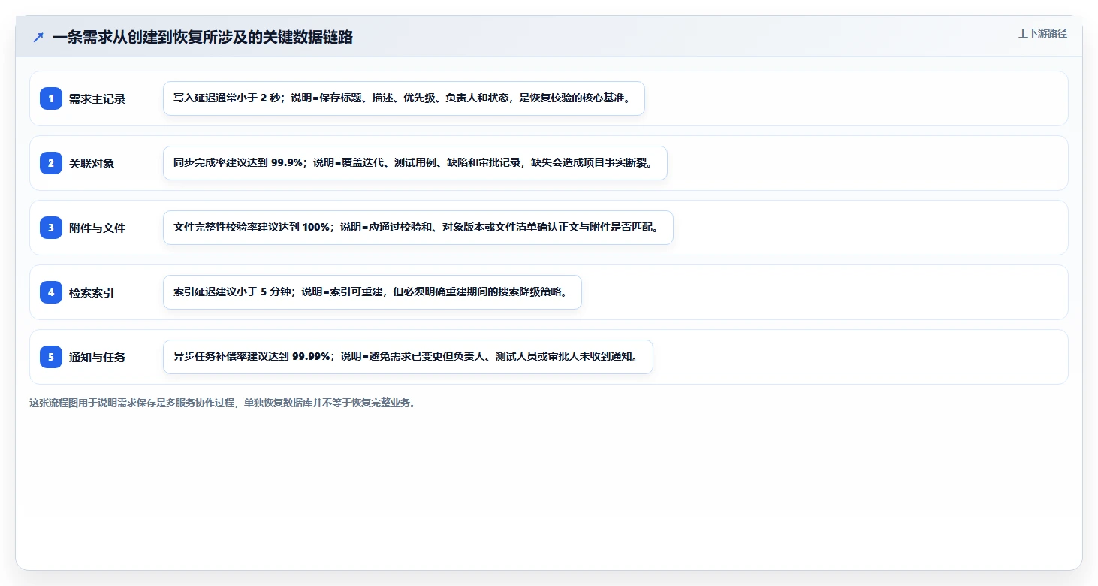1098x586 pixels.
Task: Click the description box about 异步任务补偿率建议达到 99.99%
Action: (408, 357)
